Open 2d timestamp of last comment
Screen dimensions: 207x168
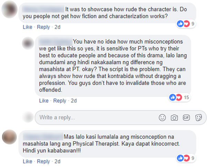coord(57,161)
